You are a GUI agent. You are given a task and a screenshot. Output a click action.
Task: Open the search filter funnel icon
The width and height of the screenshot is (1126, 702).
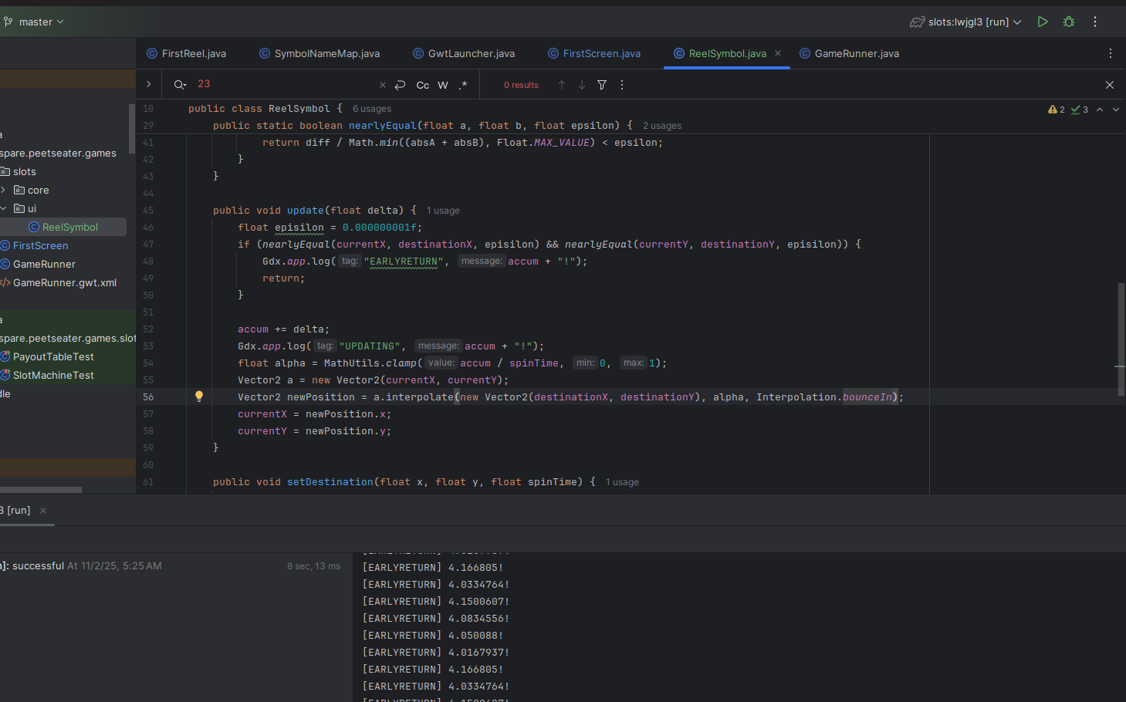pos(602,85)
